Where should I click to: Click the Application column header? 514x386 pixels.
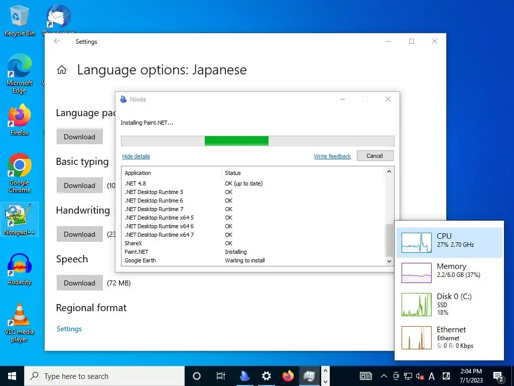172,173
